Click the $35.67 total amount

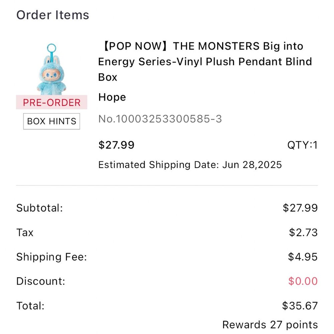pyautogui.click(x=300, y=306)
